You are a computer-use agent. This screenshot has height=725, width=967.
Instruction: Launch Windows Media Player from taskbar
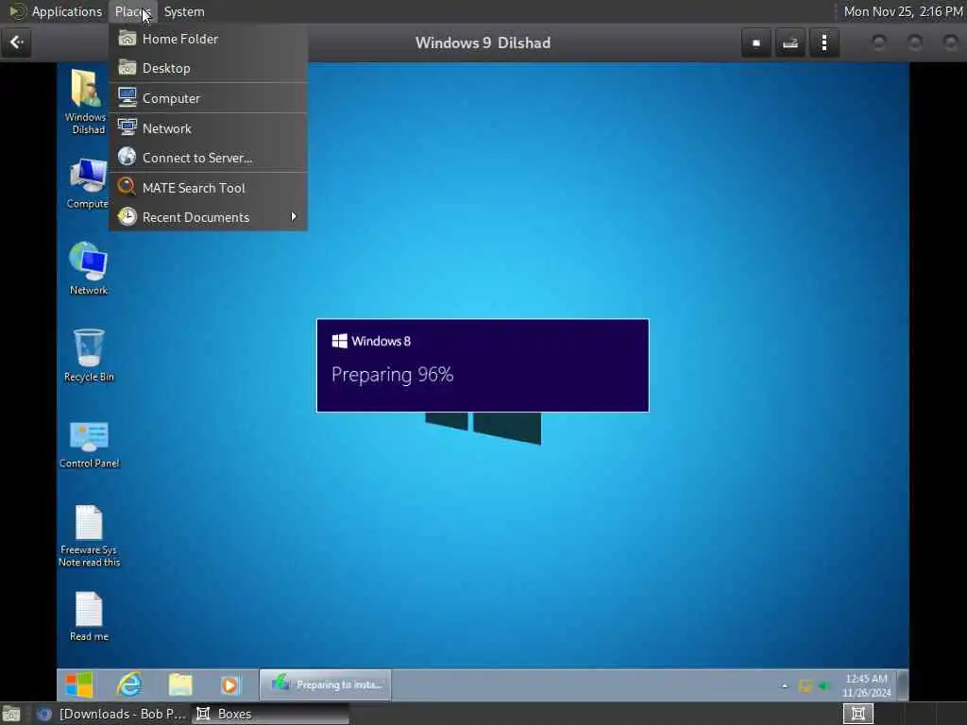click(x=229, y=685)
